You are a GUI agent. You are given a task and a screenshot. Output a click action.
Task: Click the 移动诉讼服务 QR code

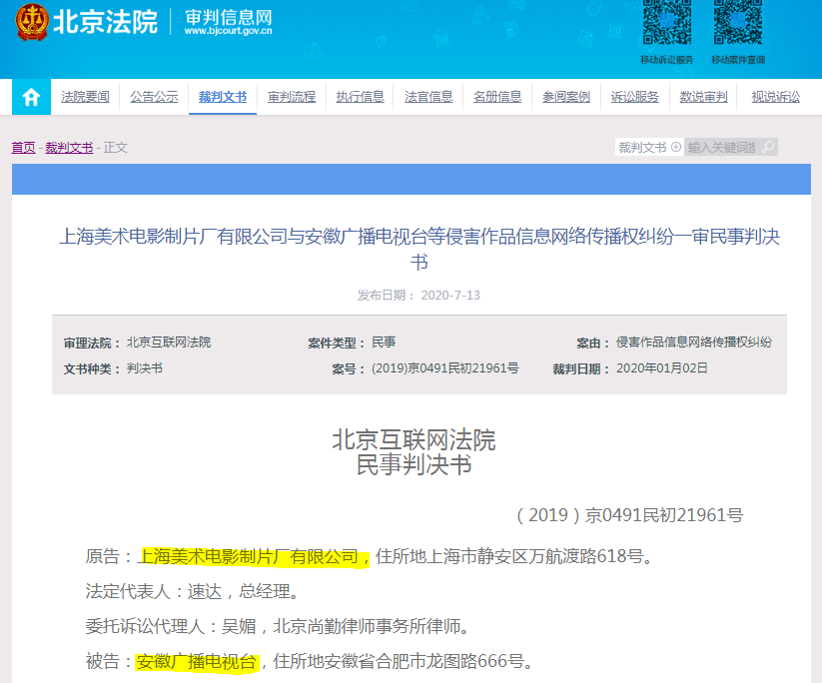point(667,22)
